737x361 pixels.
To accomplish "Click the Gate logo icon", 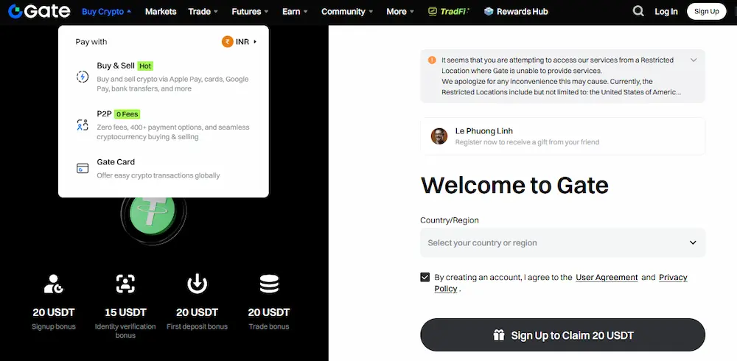I will (15, 11).
